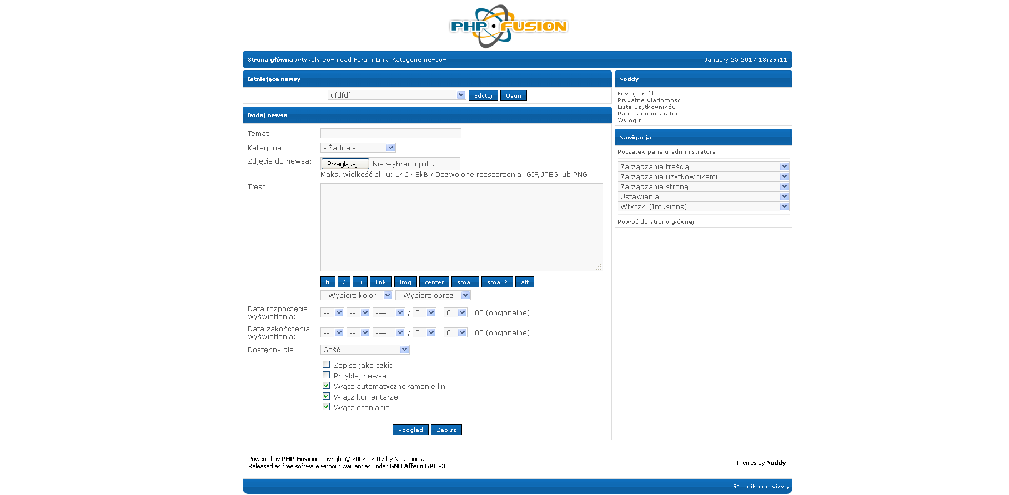Click the Podgląd button
This screenshot has width=1009, height=495.
tap(410, 430)
